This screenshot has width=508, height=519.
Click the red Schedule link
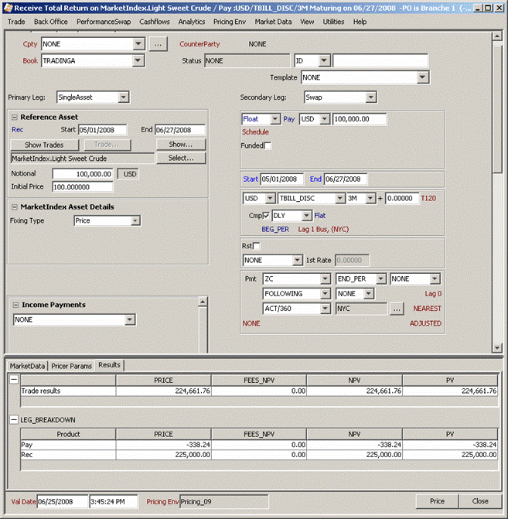255,132
